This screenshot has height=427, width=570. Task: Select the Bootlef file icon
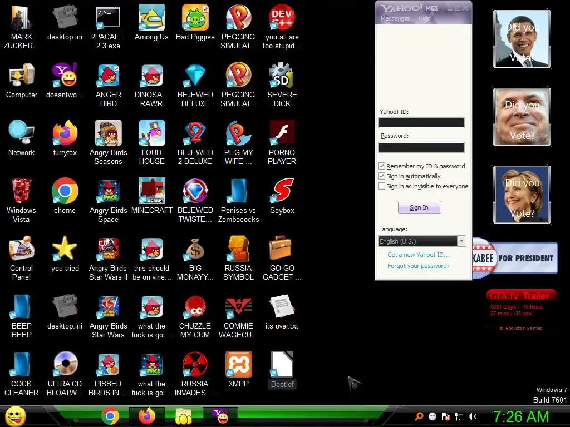282,370
